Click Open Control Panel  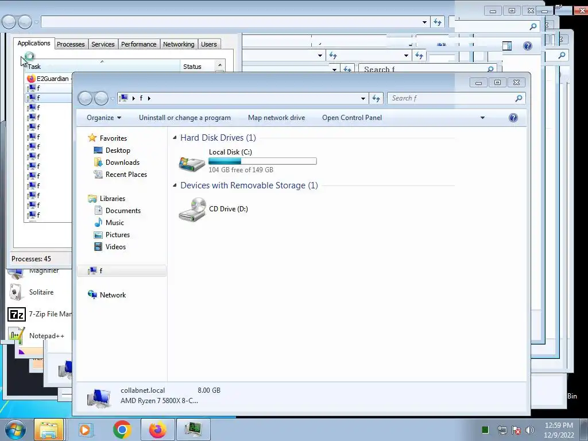click(x=352, y=118)
